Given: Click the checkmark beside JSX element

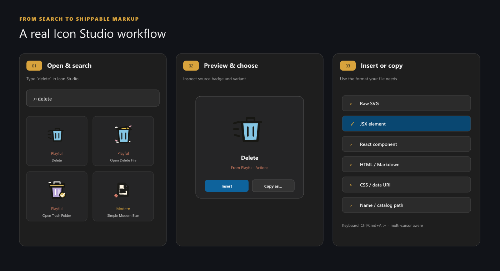Looking at the screenshot, I should pos(352,124).
